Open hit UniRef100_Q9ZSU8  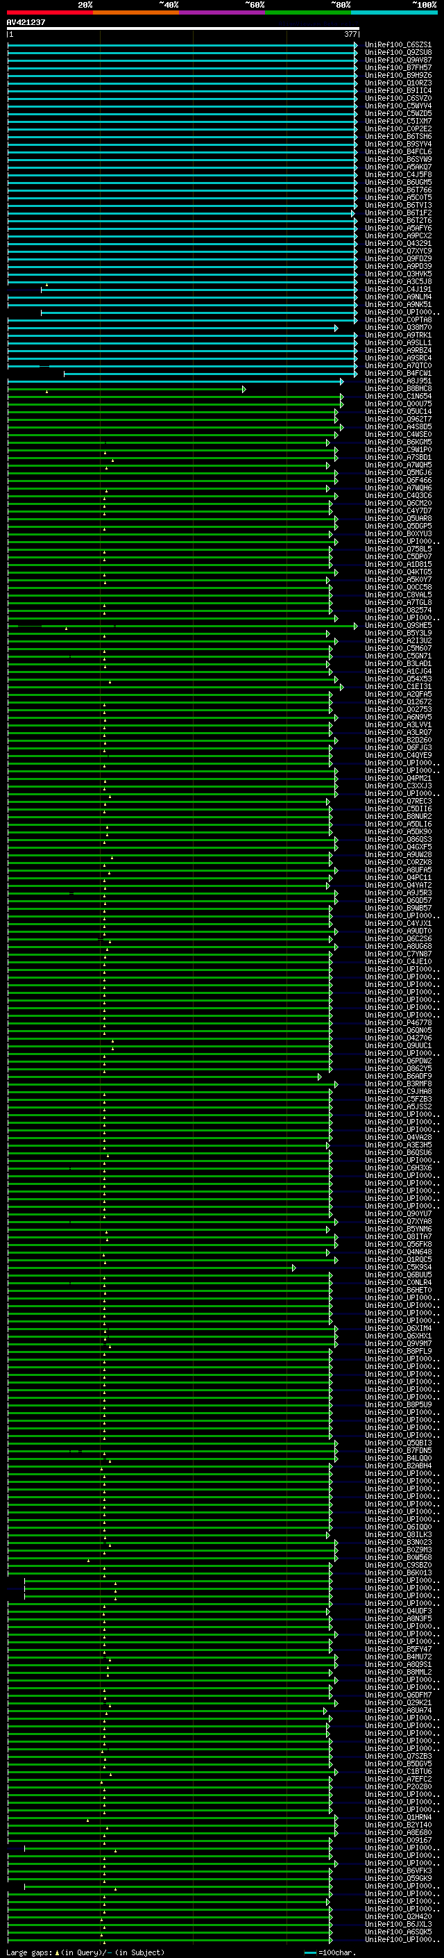tap(398, 53)
